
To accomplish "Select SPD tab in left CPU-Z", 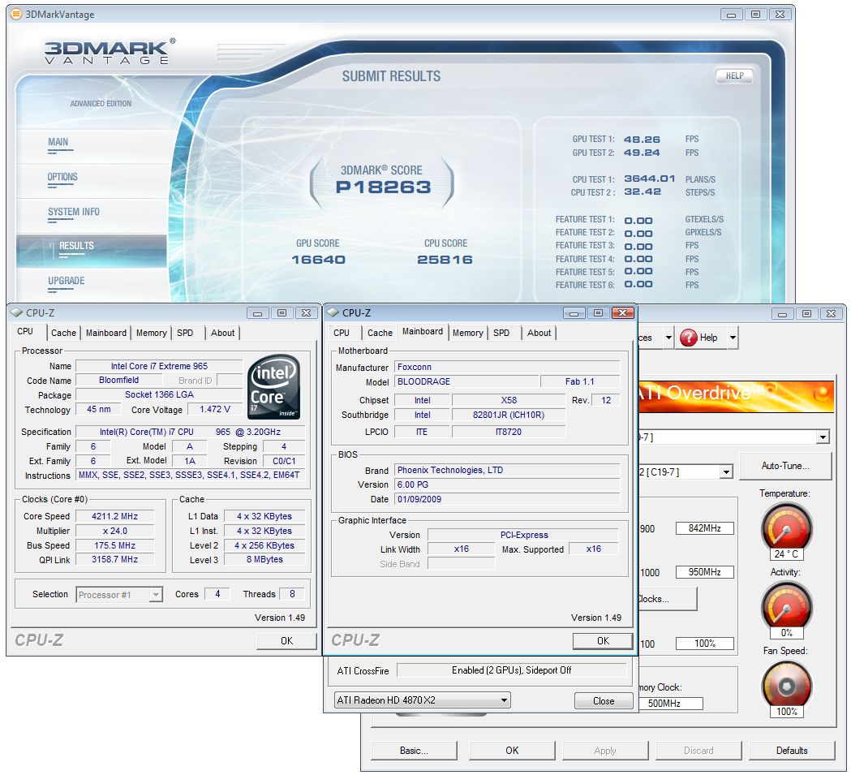I will [x=185, y=333].
